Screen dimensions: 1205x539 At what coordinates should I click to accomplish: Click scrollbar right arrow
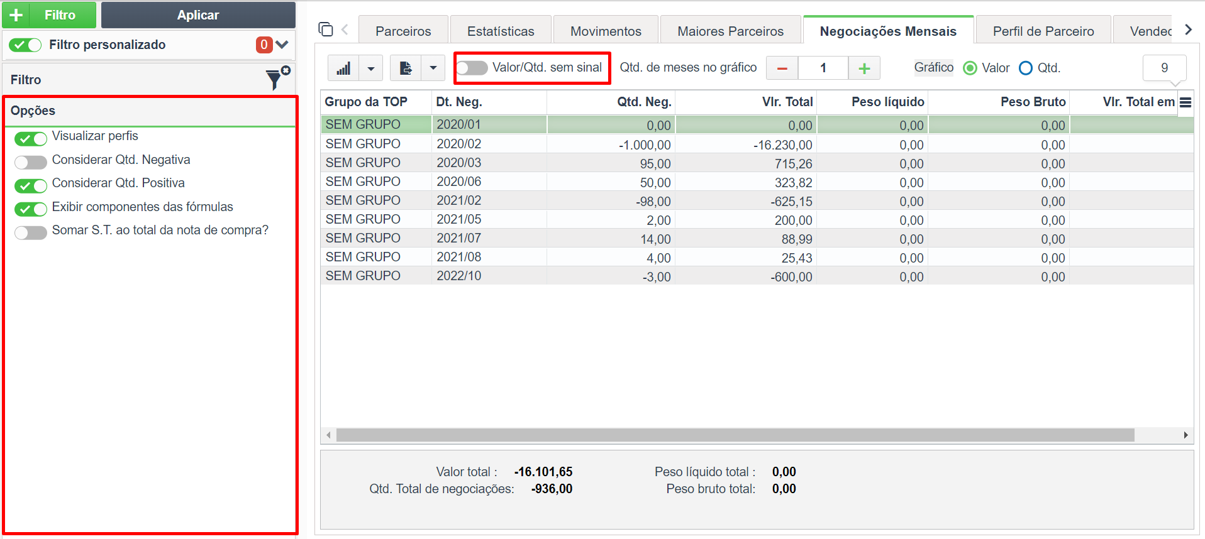coord(1186,435)
